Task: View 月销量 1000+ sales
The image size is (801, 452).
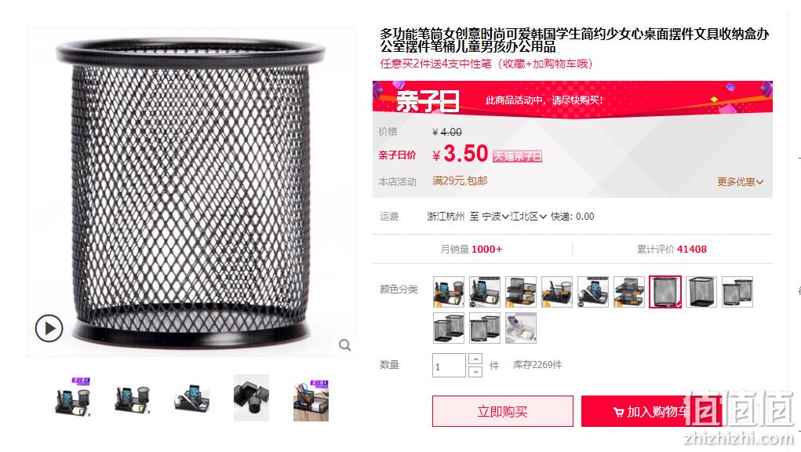Action: tap(471, 250)
